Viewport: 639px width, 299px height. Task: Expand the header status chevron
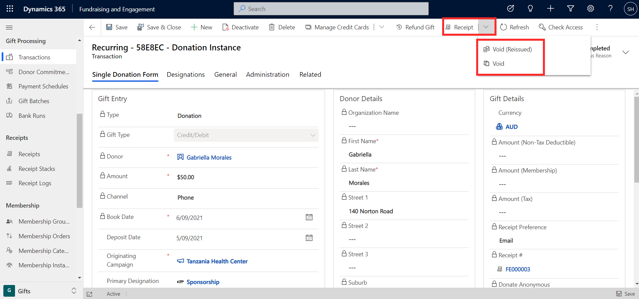tap(626, 52)
